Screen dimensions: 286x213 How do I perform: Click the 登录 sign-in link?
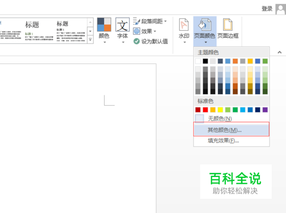click(x=267, y=9)
